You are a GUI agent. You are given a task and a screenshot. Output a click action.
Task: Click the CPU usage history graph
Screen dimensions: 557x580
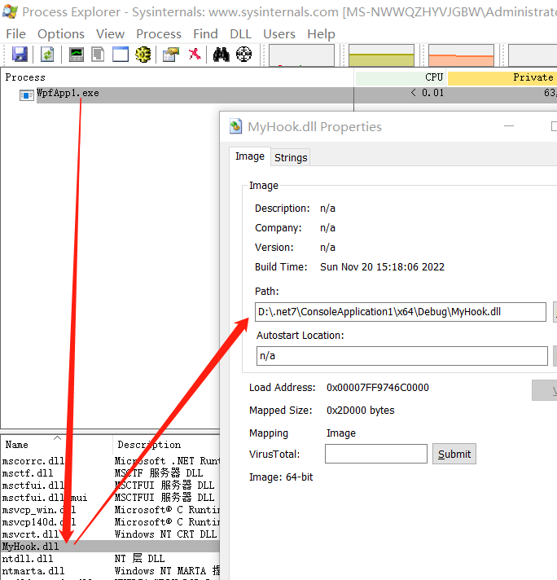click(x=301, y=55)
